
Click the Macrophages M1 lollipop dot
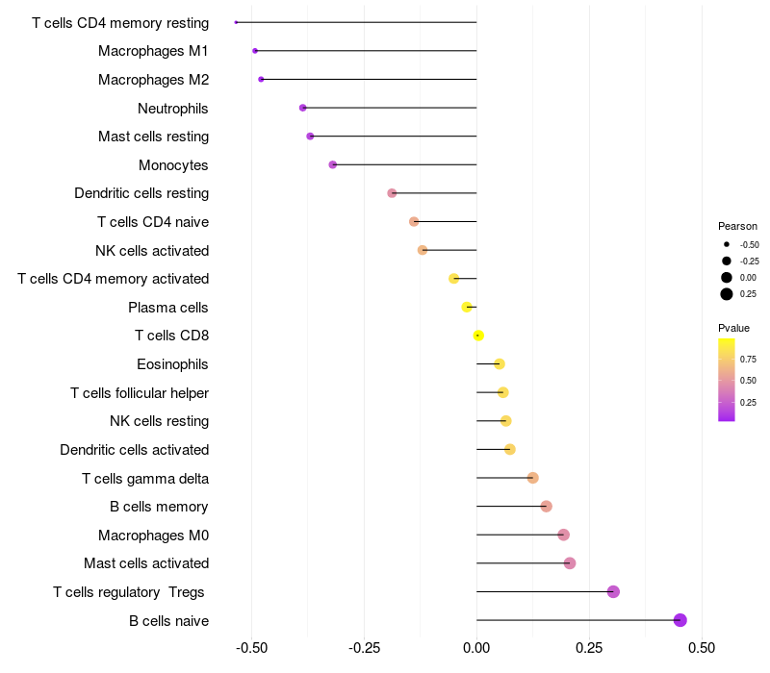(x=255, y=51)
